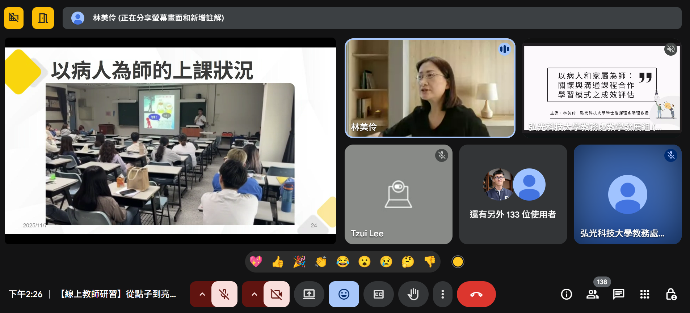Raise your hand
The width and height of the screenshot is (690, 313).
413,294
